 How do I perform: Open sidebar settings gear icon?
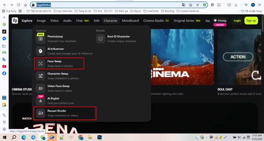(x=4, y=129)
